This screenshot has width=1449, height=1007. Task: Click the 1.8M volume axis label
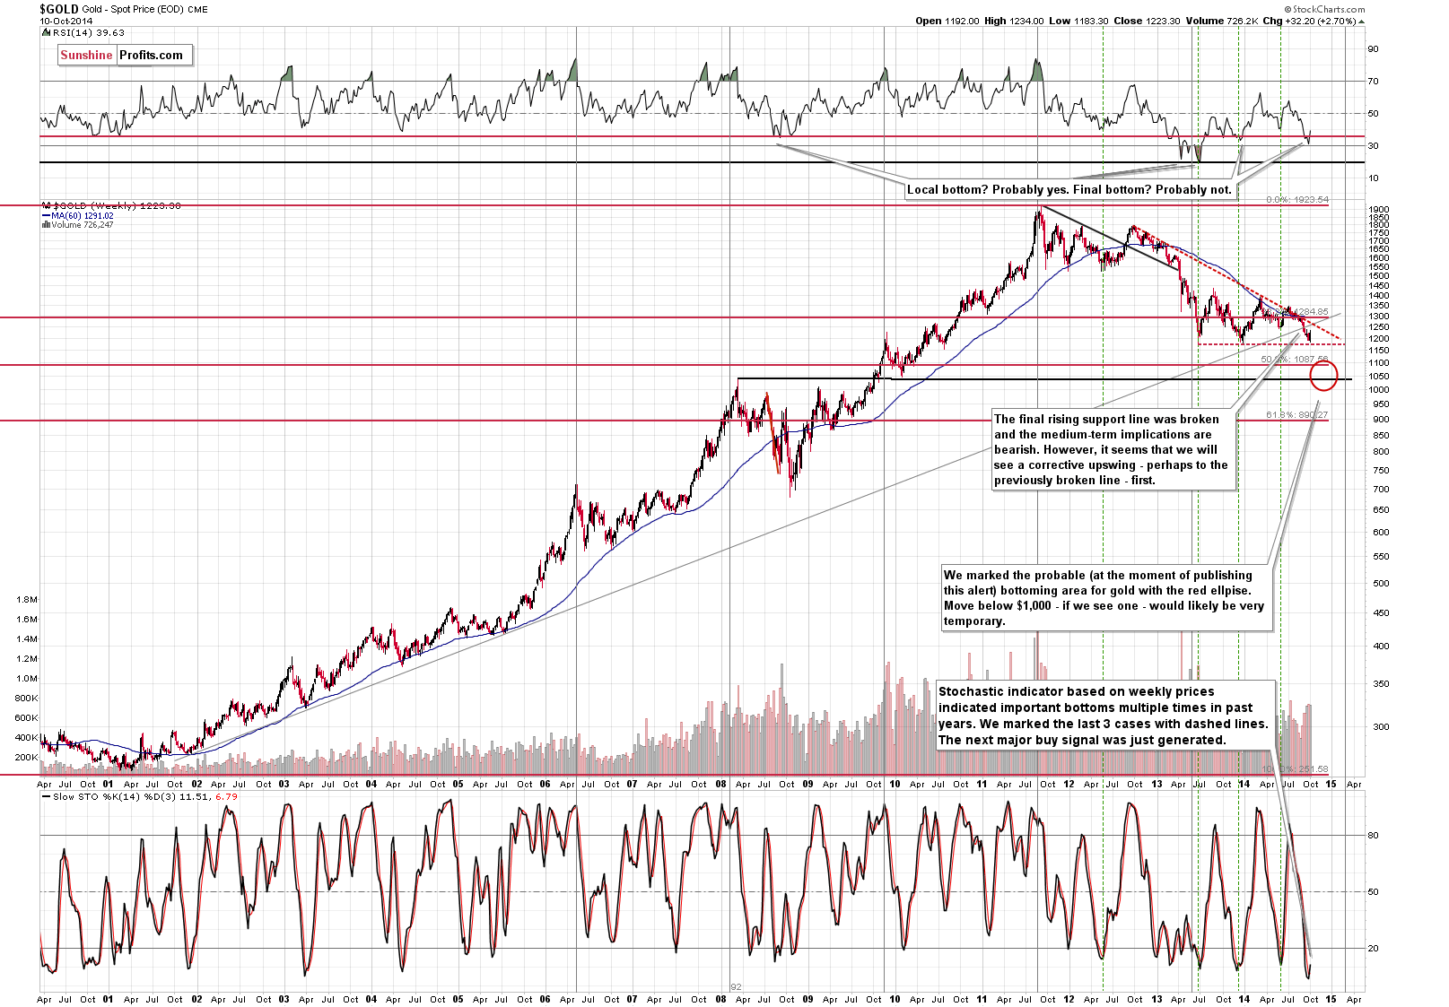[27, 599]
